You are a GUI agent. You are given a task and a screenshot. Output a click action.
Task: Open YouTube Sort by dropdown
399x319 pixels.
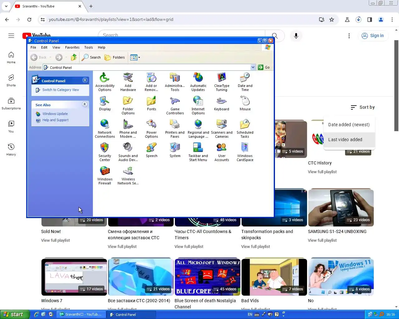click(x=363, y=107)
